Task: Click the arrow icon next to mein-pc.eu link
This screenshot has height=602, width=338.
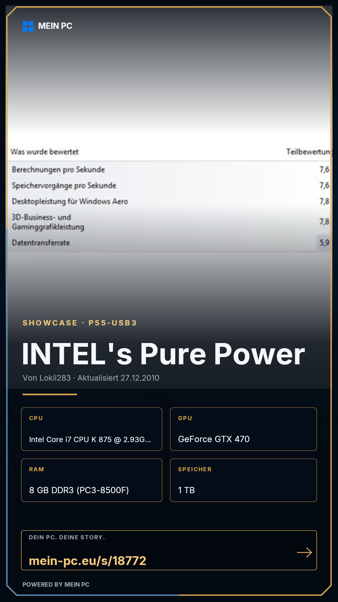Action: coord(305,552)
